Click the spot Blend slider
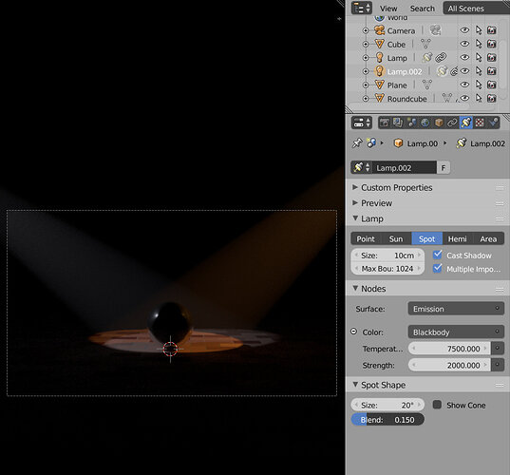The height and width of the screenshot is (475, 510). 387,420
